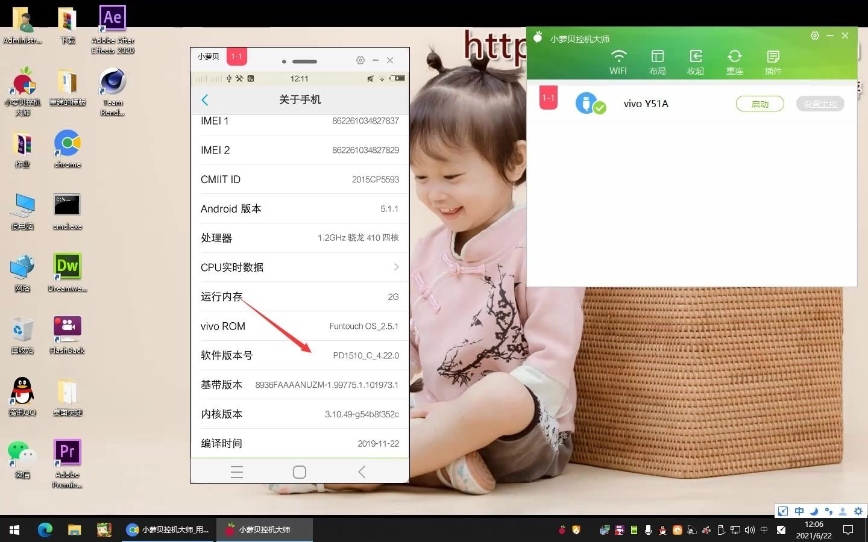Open Dreamweaver desktop icon
This screenshot has width=868, height=542.
click(x=68, y=274)
